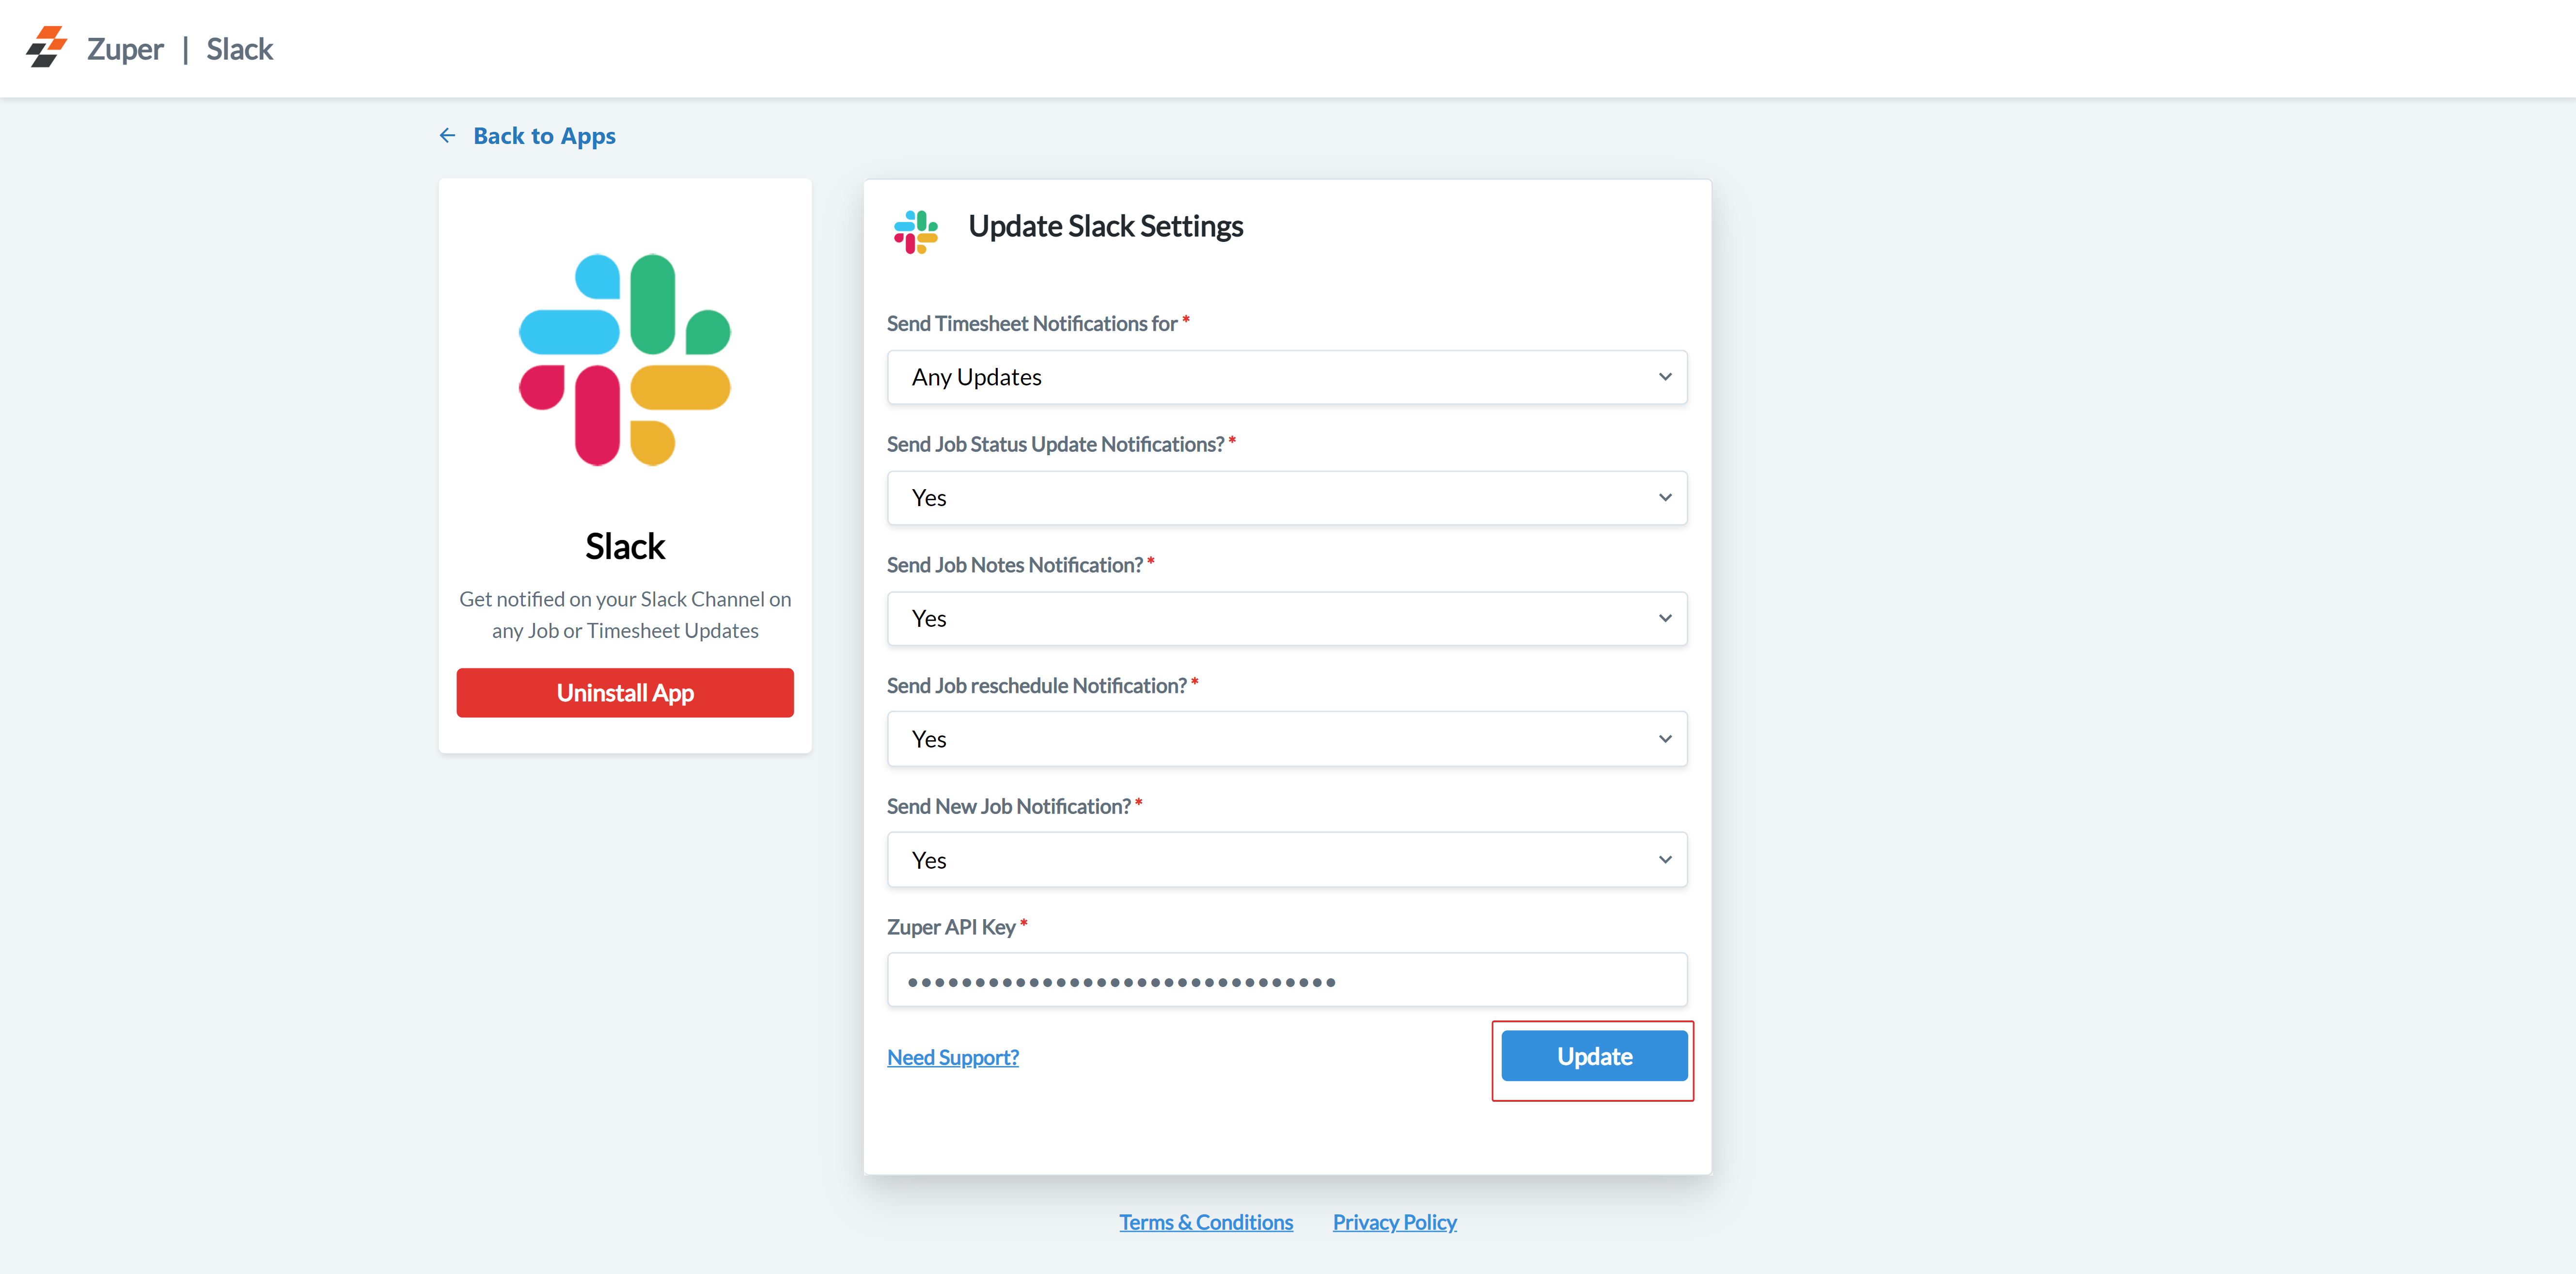Focus the Zuper API Key field
Screen dimensions: 2576x1274
tap(1286, 981)
